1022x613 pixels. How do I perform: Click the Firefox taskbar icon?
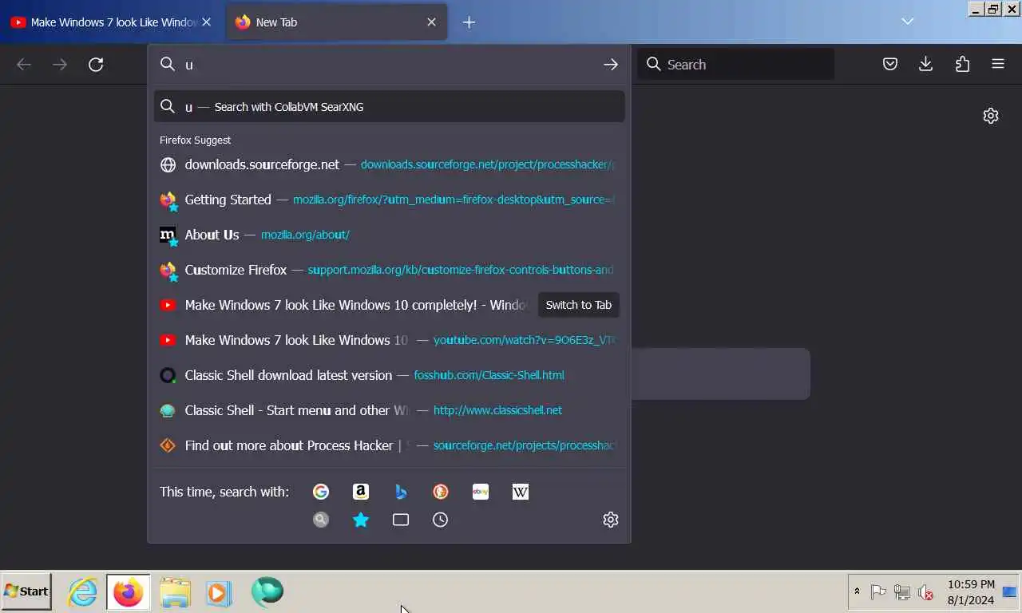128,591
